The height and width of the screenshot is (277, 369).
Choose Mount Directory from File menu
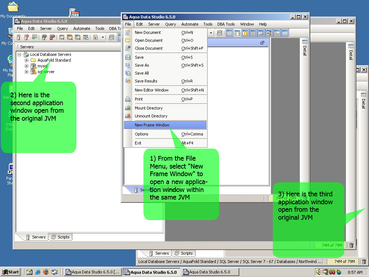click(x=165, y=108)
